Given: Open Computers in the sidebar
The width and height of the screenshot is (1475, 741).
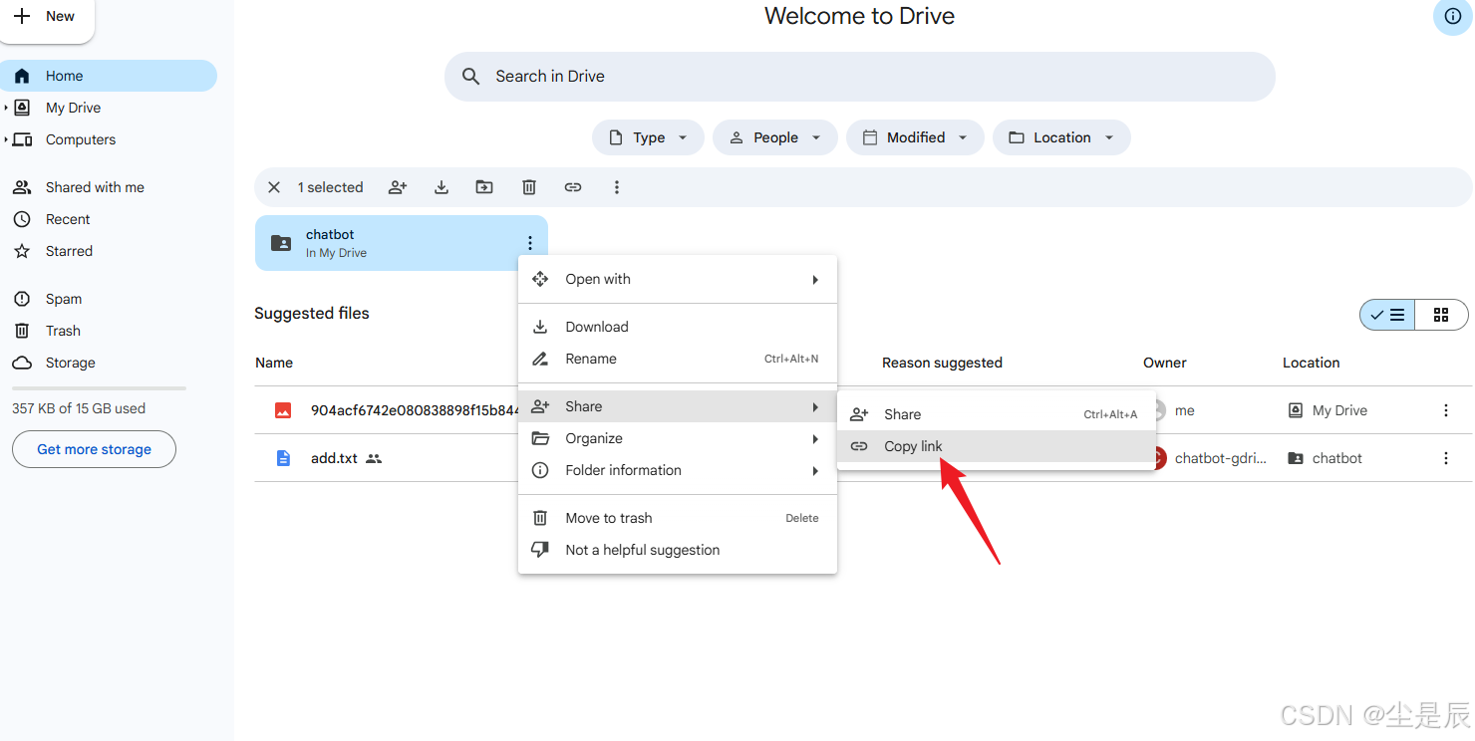Looking at the screenshot, I should point(81,139).
